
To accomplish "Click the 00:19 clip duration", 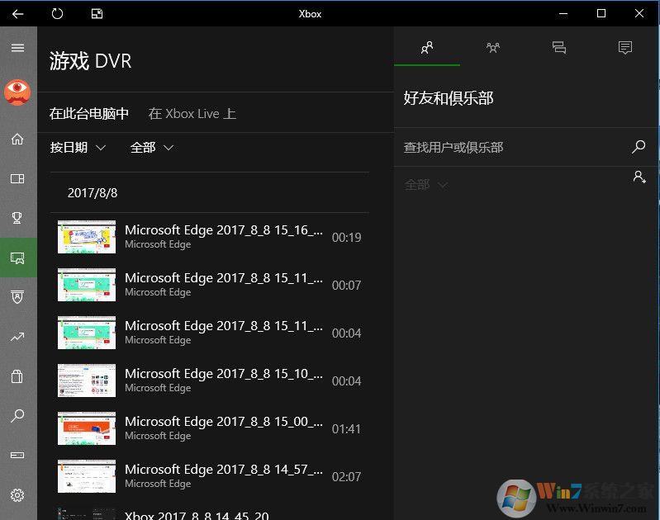I will tap(346, 237).
